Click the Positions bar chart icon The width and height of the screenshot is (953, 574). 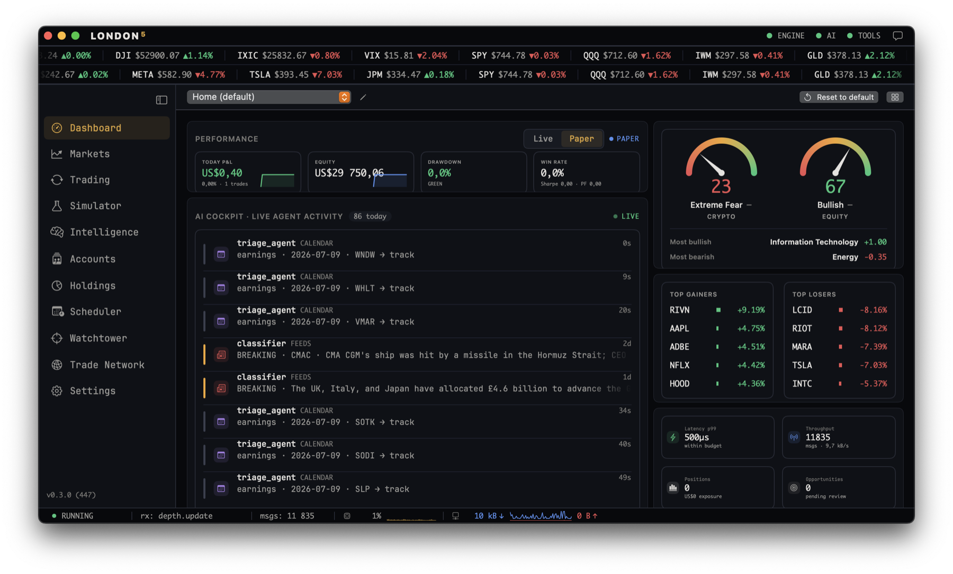[673, 488]
